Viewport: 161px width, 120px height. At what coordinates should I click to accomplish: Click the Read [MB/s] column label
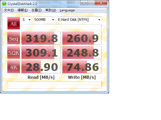coord(41,77)
